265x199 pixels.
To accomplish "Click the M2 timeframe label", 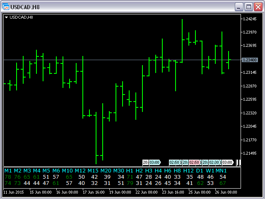I will click(x=18, y=170).
